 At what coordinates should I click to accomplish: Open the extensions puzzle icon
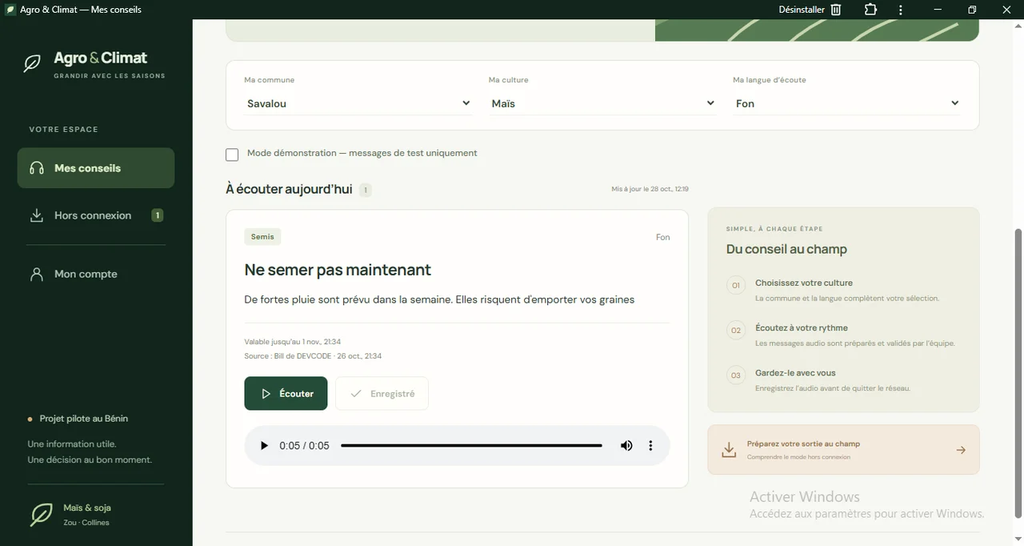[870, 10]
